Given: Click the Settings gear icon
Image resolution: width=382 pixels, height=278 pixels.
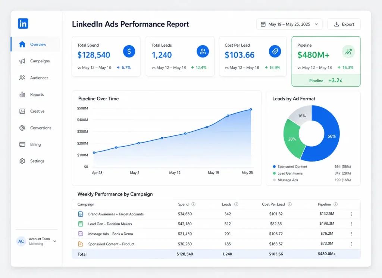Looking at the screenshot, I should point(22,161).
